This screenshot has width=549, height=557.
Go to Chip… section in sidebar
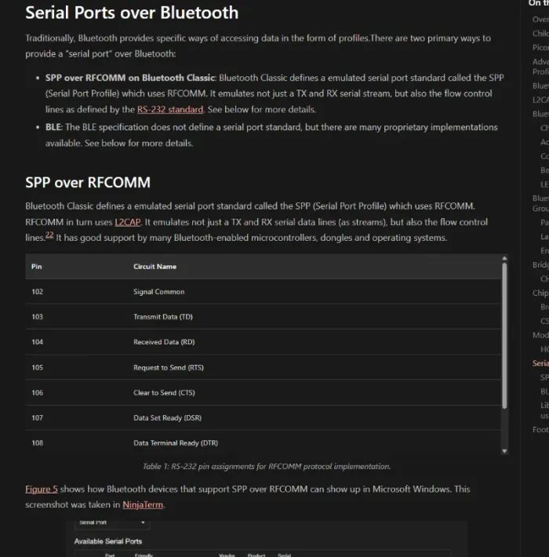point(540,293)
